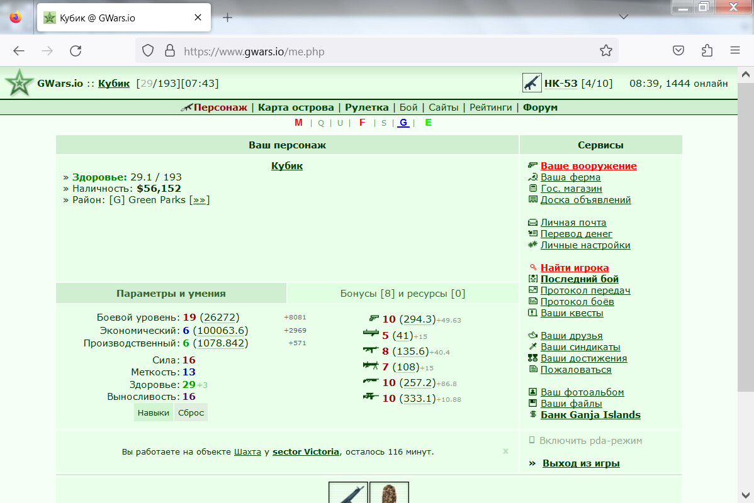
Task: Click the padlock site security icon
Action: click(170, 51)
